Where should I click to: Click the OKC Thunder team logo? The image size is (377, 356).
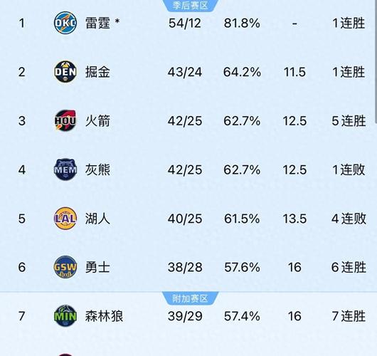pyautogui.click(x=65, y=23)
